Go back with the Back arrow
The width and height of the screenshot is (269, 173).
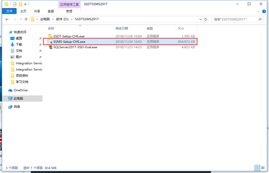tap(7, 19)
